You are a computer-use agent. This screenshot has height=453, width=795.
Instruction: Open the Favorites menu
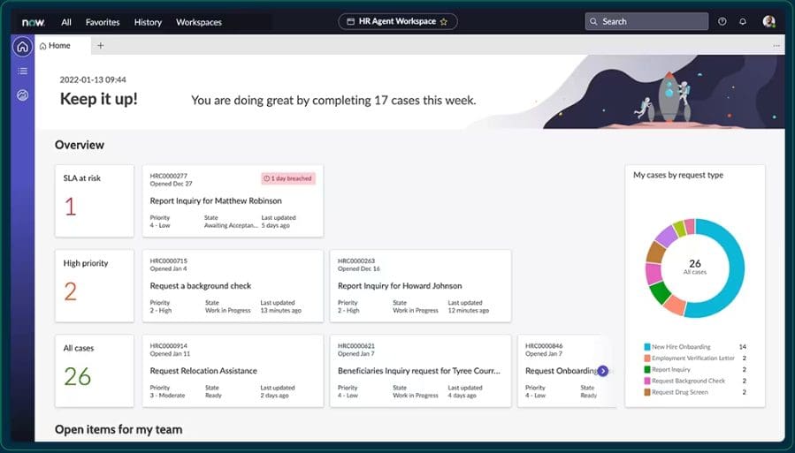pos(103,22)
